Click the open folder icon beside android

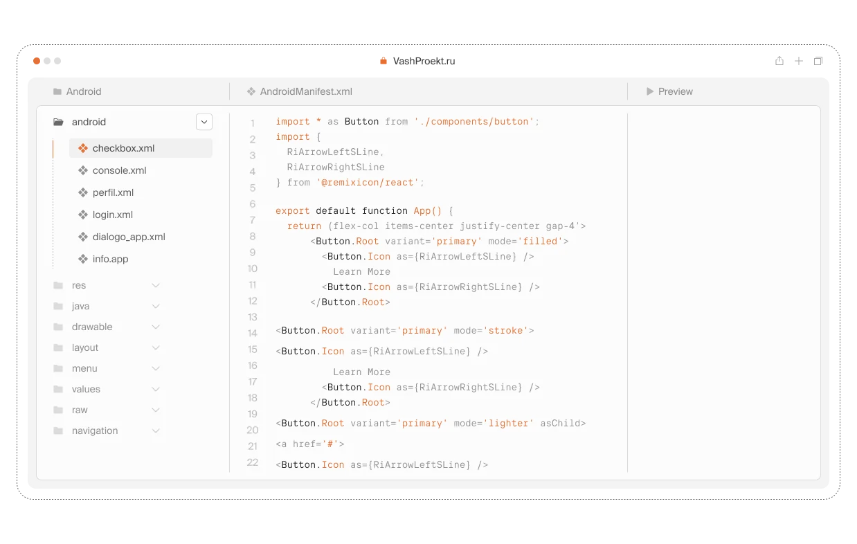58,122
